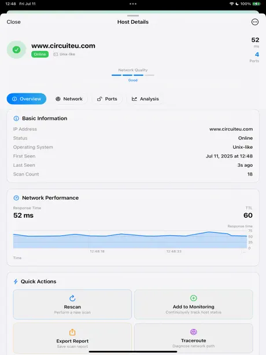
Task: Open the more options ellipsis menu
Action: pyautogui.click(x=255, y=22)
